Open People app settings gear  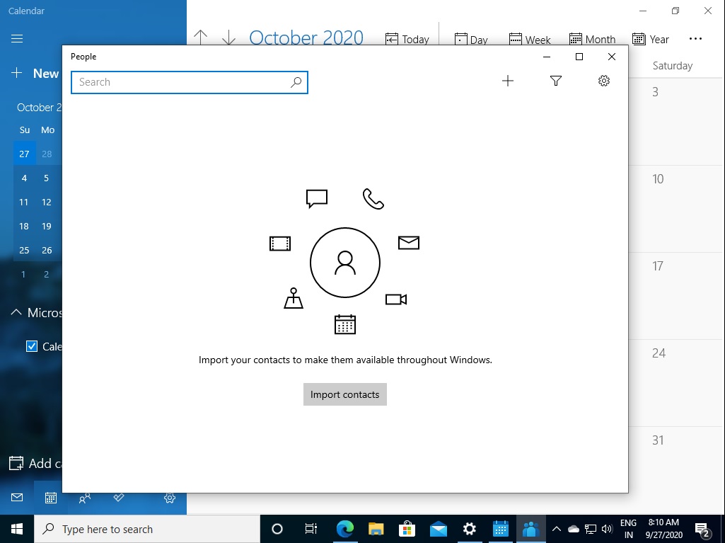point(603,81)
